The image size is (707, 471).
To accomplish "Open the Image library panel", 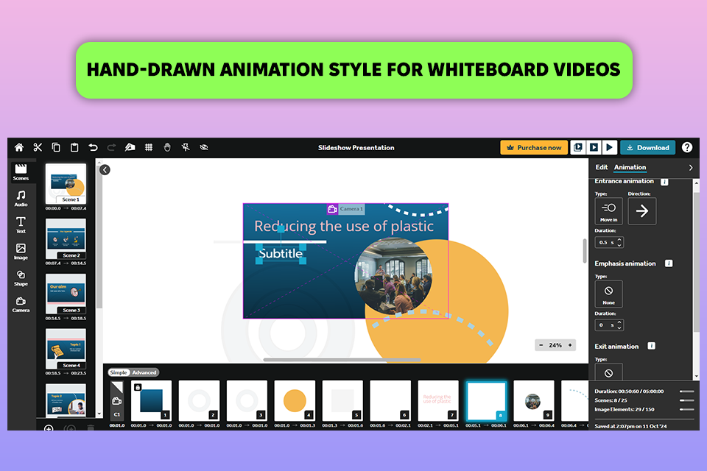I will click(21, 252).
